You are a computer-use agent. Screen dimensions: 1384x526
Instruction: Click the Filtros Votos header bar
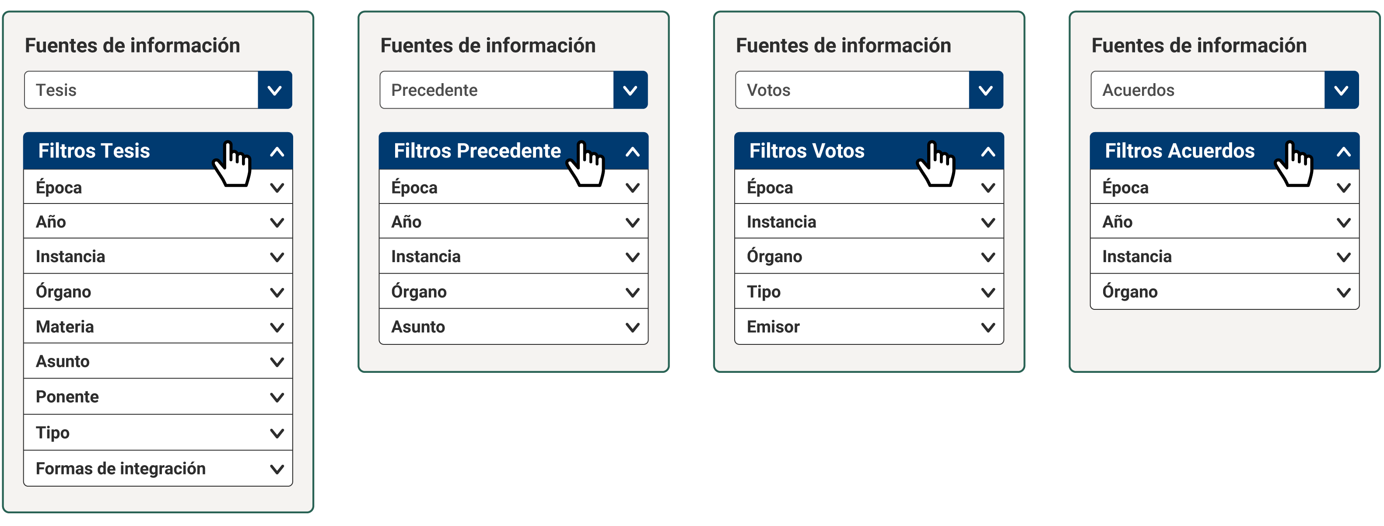click(x=869, y=151)
